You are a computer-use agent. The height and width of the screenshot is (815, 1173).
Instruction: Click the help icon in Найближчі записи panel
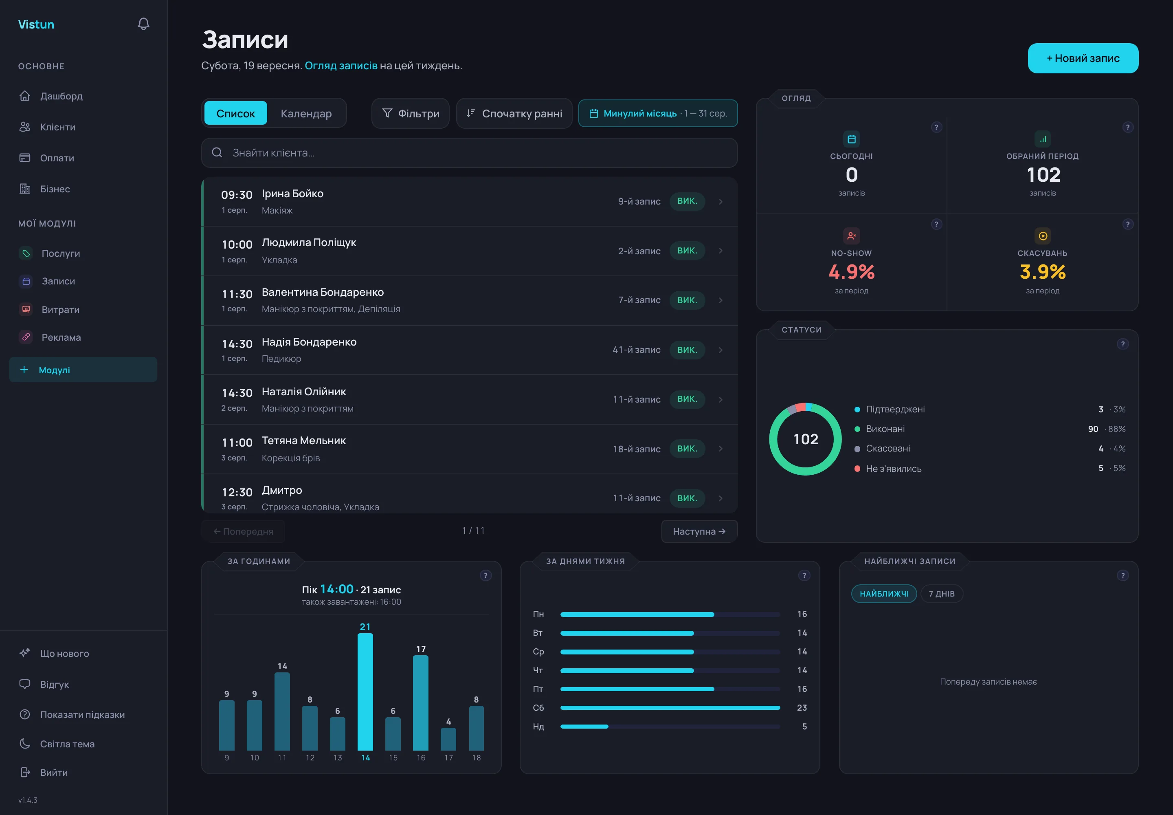[1122, 575]
